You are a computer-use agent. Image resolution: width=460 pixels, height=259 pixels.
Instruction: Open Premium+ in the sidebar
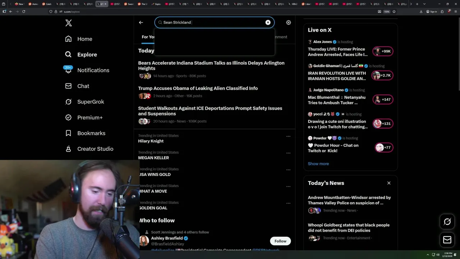click(x=84, y=118)
